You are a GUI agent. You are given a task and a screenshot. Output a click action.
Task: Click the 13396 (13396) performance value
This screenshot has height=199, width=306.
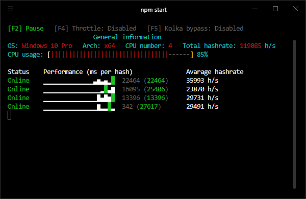[x=145, y=98]
